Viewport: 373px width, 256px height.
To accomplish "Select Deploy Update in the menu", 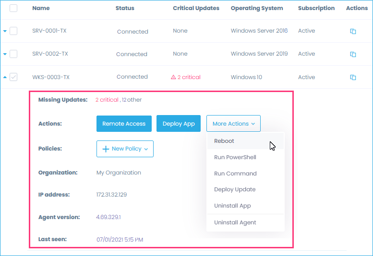I will [235, 189].
